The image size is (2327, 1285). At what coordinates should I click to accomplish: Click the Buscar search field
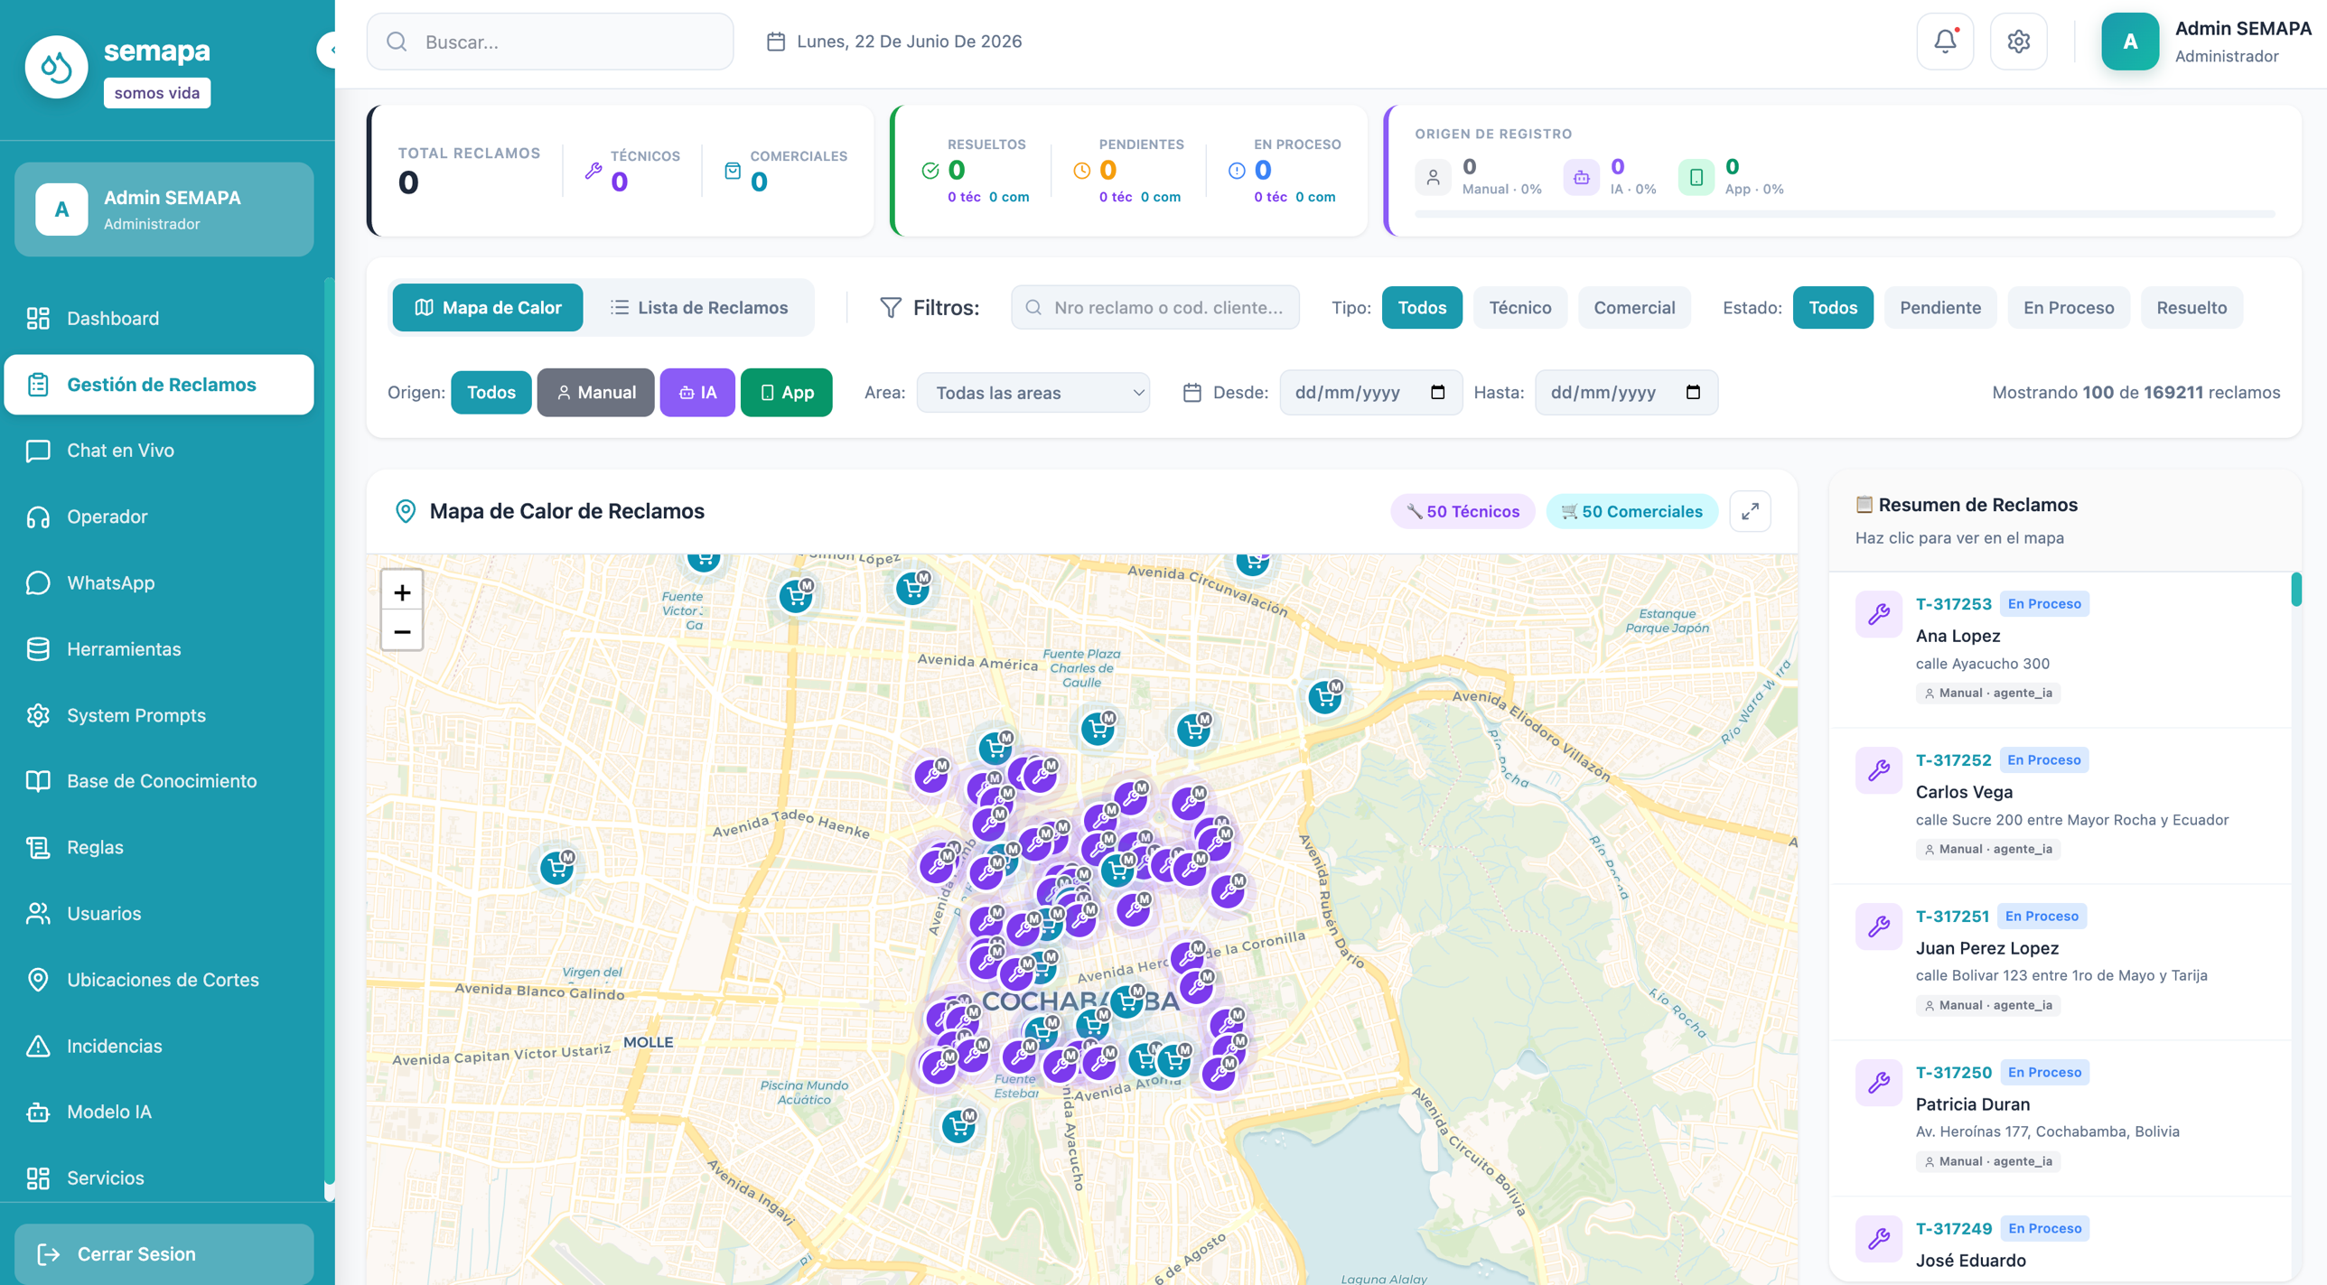click(x=550, y=42)
